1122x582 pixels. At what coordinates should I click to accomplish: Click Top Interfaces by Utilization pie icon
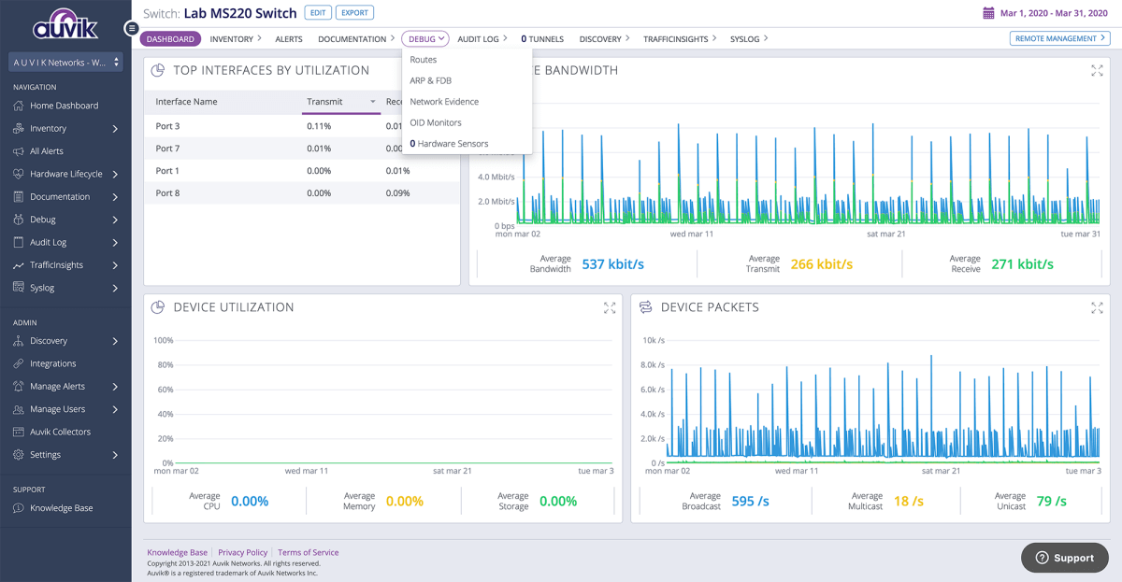[158, 71]
